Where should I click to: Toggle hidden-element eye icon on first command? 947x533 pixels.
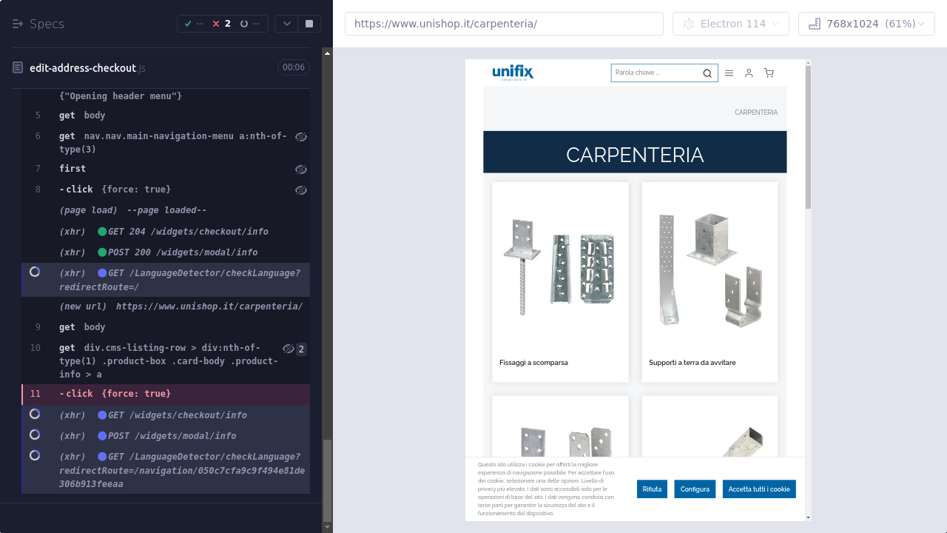coord(301,170)
